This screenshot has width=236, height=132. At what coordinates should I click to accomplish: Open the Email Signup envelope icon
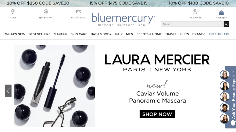[x=79, y=12]
